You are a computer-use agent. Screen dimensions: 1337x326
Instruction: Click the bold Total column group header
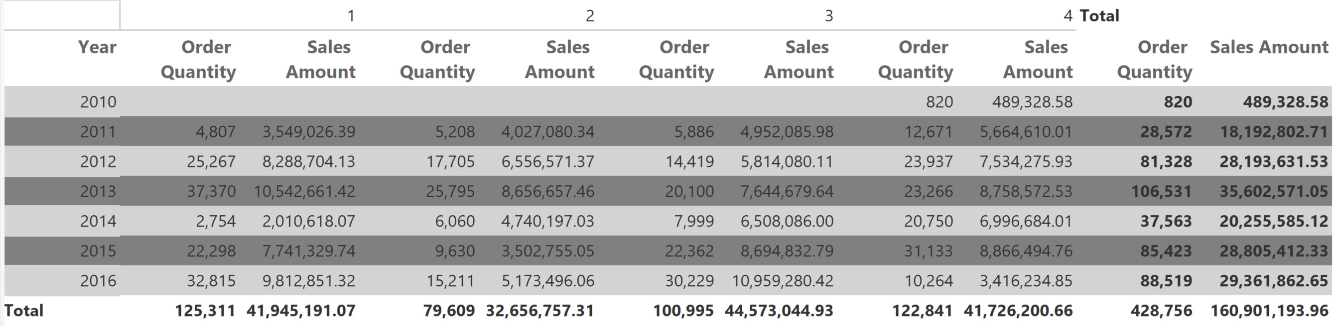pos(1099,16)
